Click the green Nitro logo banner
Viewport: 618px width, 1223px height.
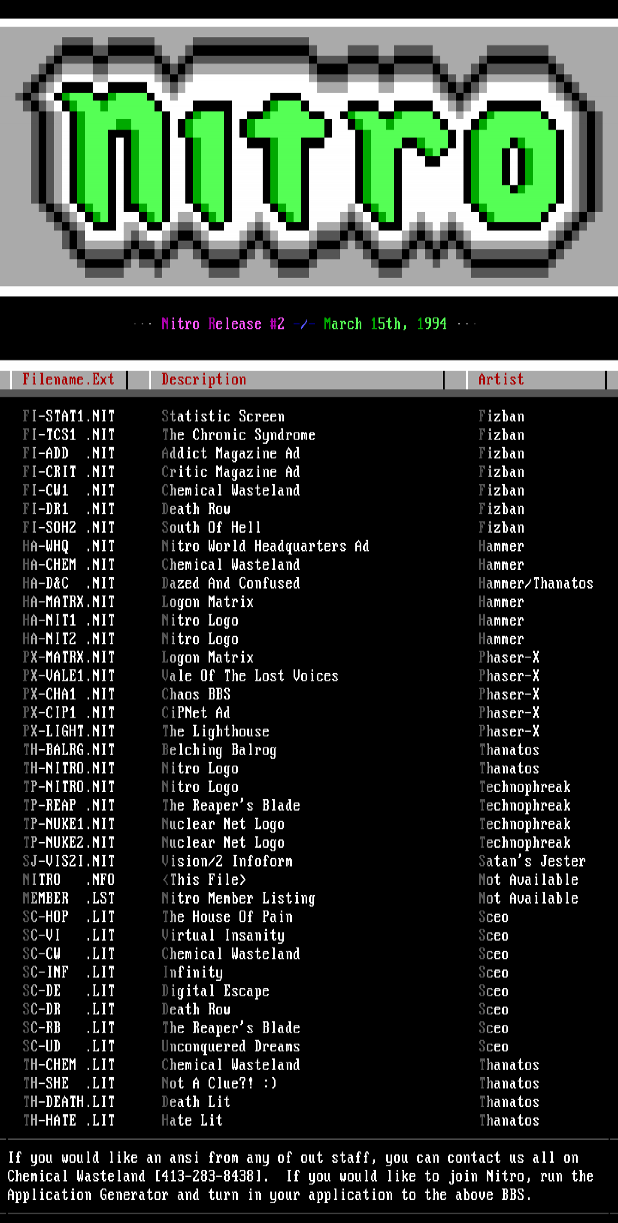[309, 157]
